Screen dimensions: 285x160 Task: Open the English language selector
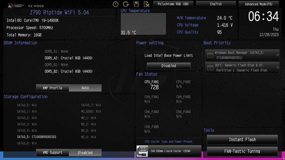pos(216,4)
